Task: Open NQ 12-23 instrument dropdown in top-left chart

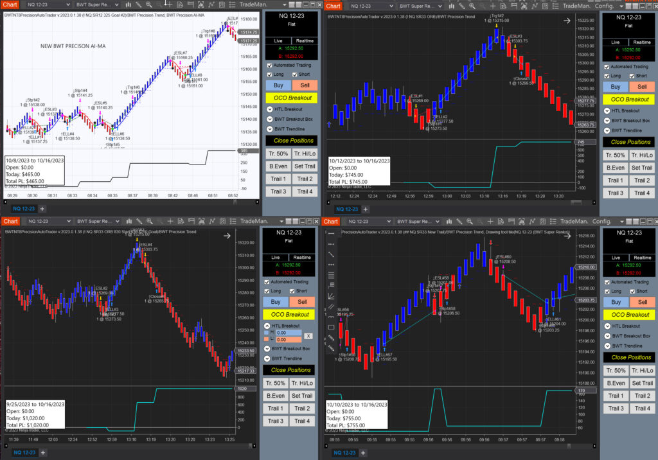Action: coord(49,5)
